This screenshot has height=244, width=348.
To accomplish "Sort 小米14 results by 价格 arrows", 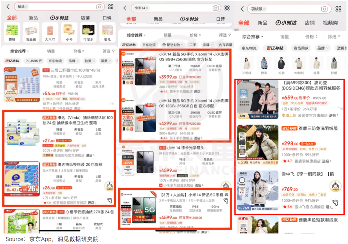I will (x=195, y=35).
